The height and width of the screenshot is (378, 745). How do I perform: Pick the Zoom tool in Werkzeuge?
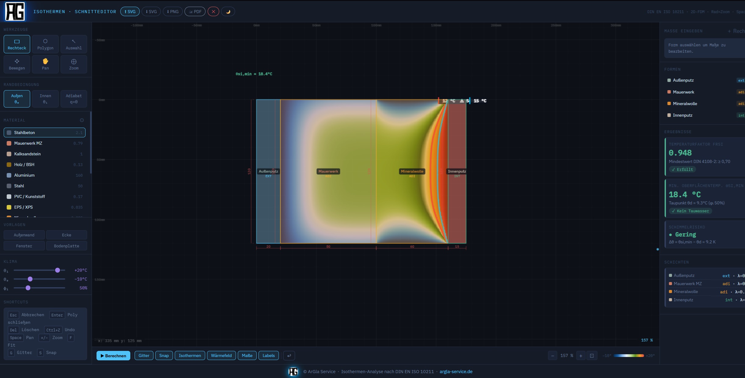74,64
